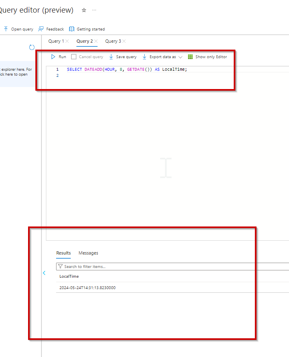Click in the Search to filter items field
This screenshot has height=357, width=289.
tap(172, 266)
